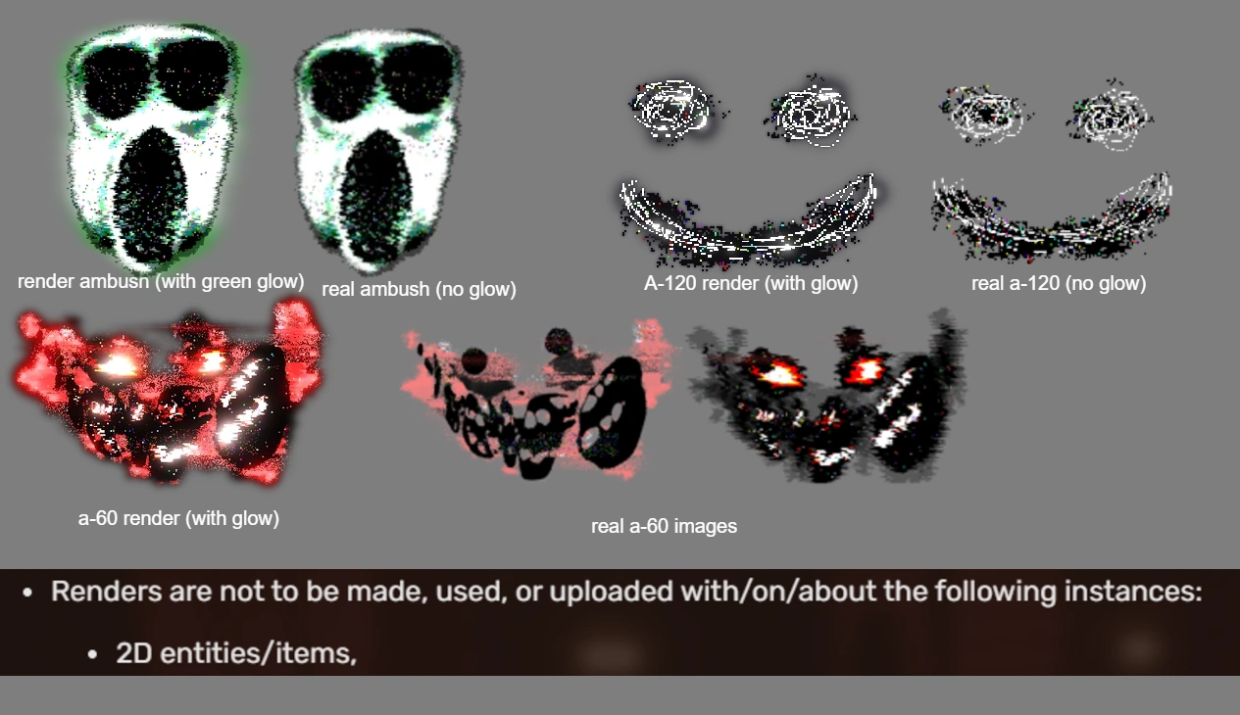1240x715 pixels.
Task: Click the A-120 render right scribble eye
Action: coord(810,111)
